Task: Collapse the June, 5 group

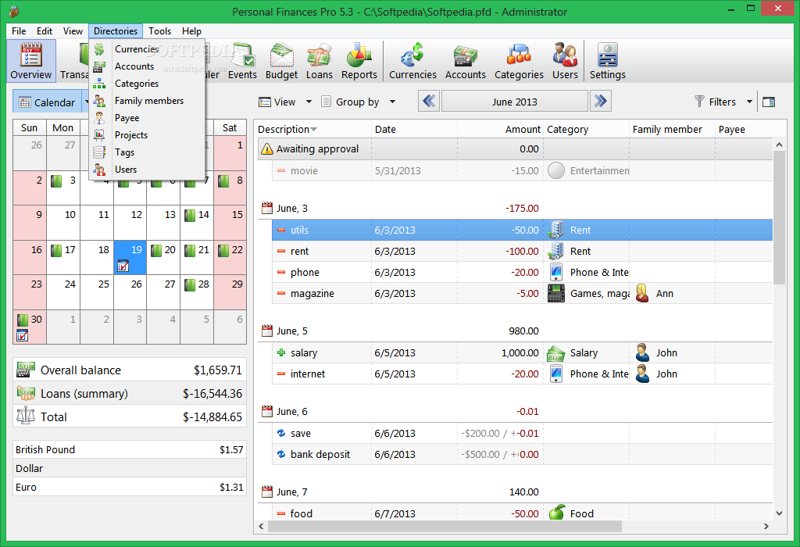Action: [267, 331]
